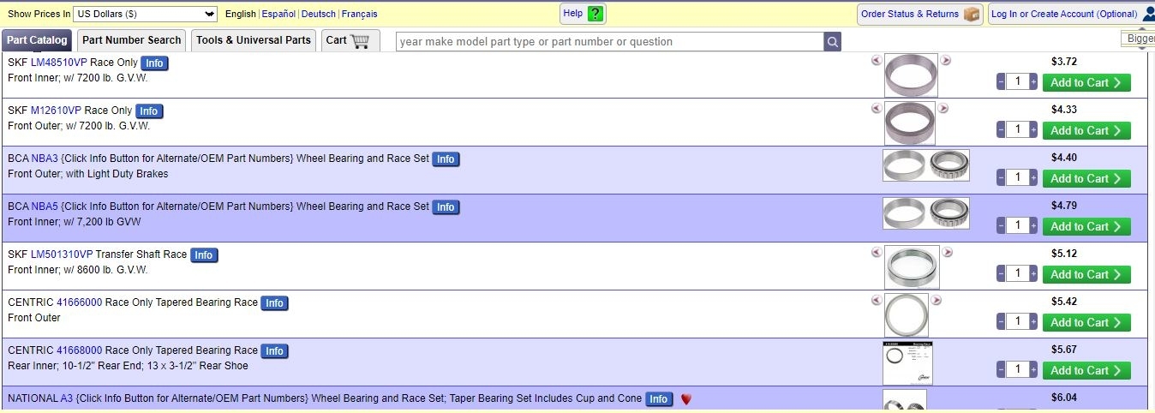Open part number link M12610VP
This screenshot has width=1155, height=413.
pos(56,111)
